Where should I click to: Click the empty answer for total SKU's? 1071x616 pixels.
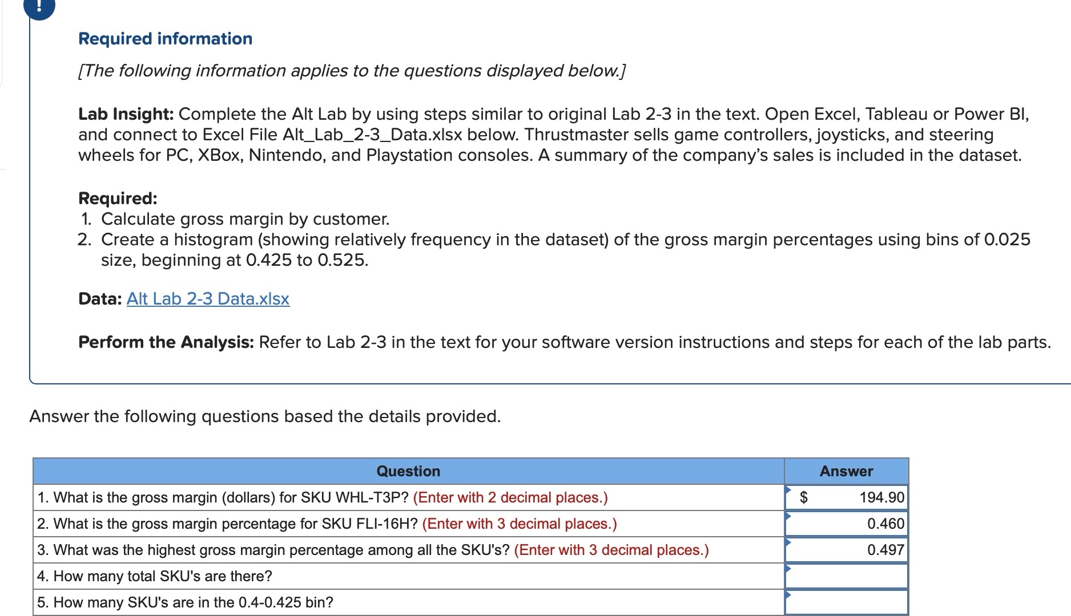[847, 576]
